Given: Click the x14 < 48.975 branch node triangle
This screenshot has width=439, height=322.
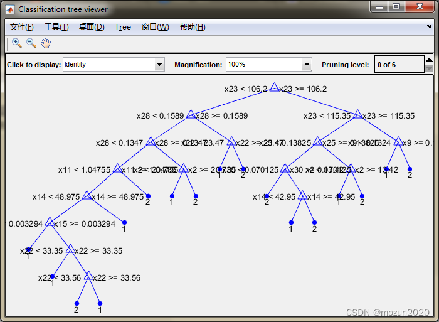Looking at the screenshot, I should tap(87, 195).
